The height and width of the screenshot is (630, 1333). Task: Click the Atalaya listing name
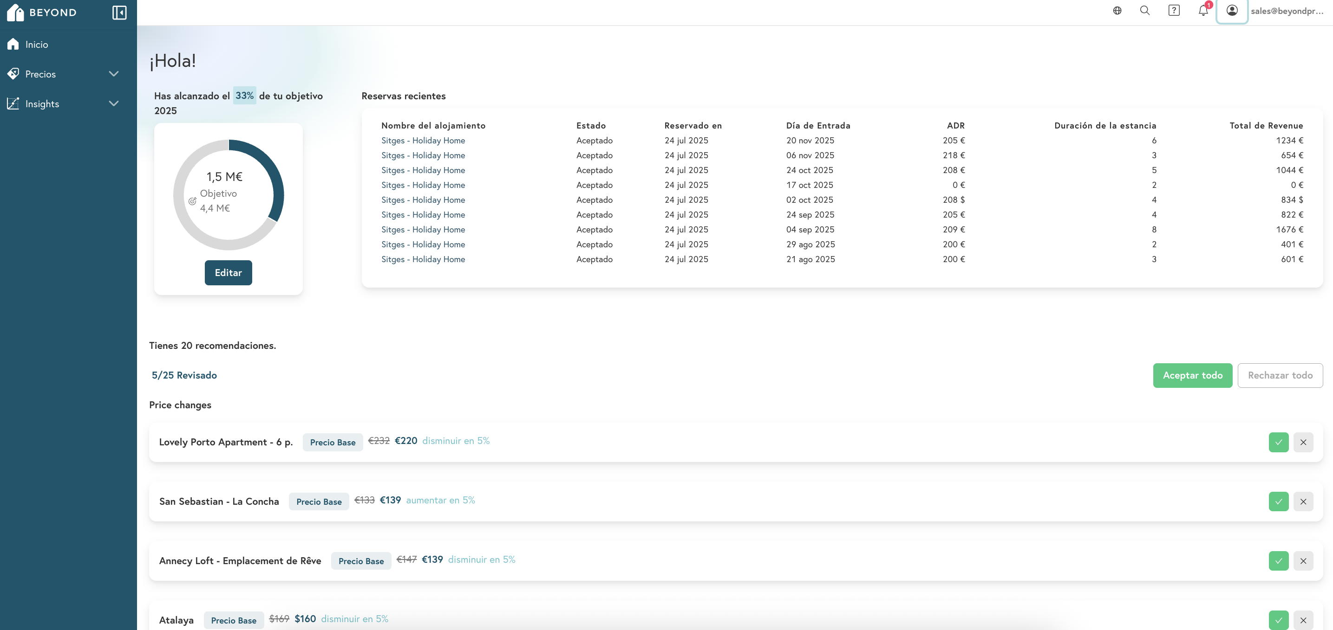176,621
